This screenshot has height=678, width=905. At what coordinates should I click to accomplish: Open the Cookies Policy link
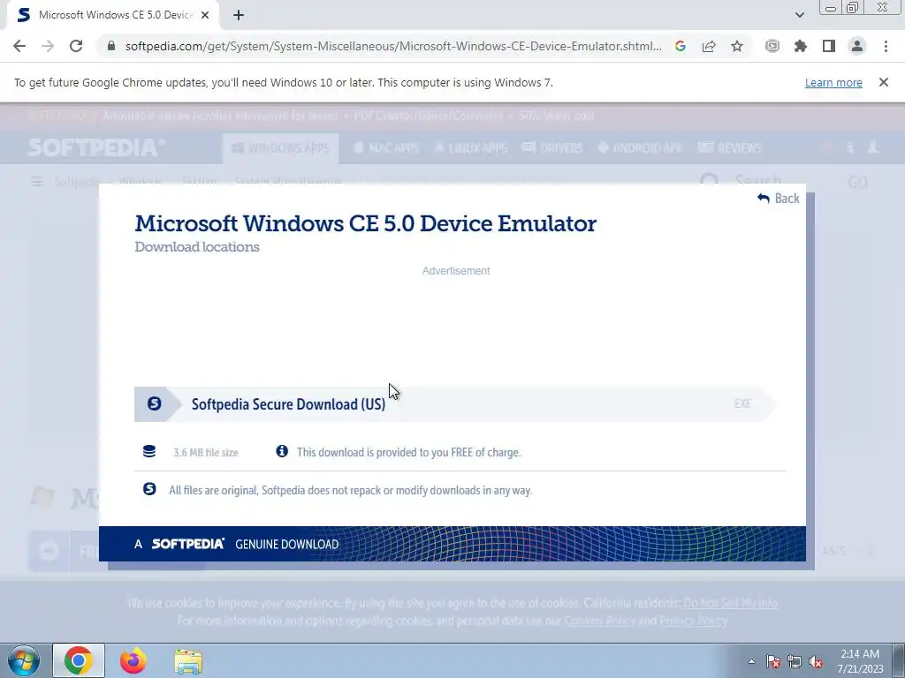(600, 621)
